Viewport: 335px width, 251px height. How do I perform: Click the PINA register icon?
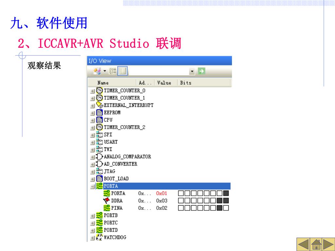[x=107, y=208]
